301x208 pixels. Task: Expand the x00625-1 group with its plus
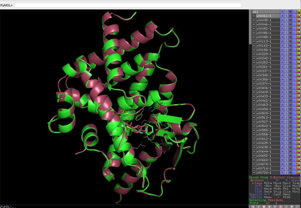point(254,143)
